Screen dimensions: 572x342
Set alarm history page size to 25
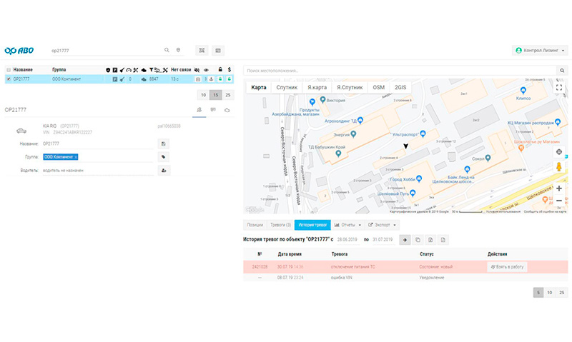point(562,293)
